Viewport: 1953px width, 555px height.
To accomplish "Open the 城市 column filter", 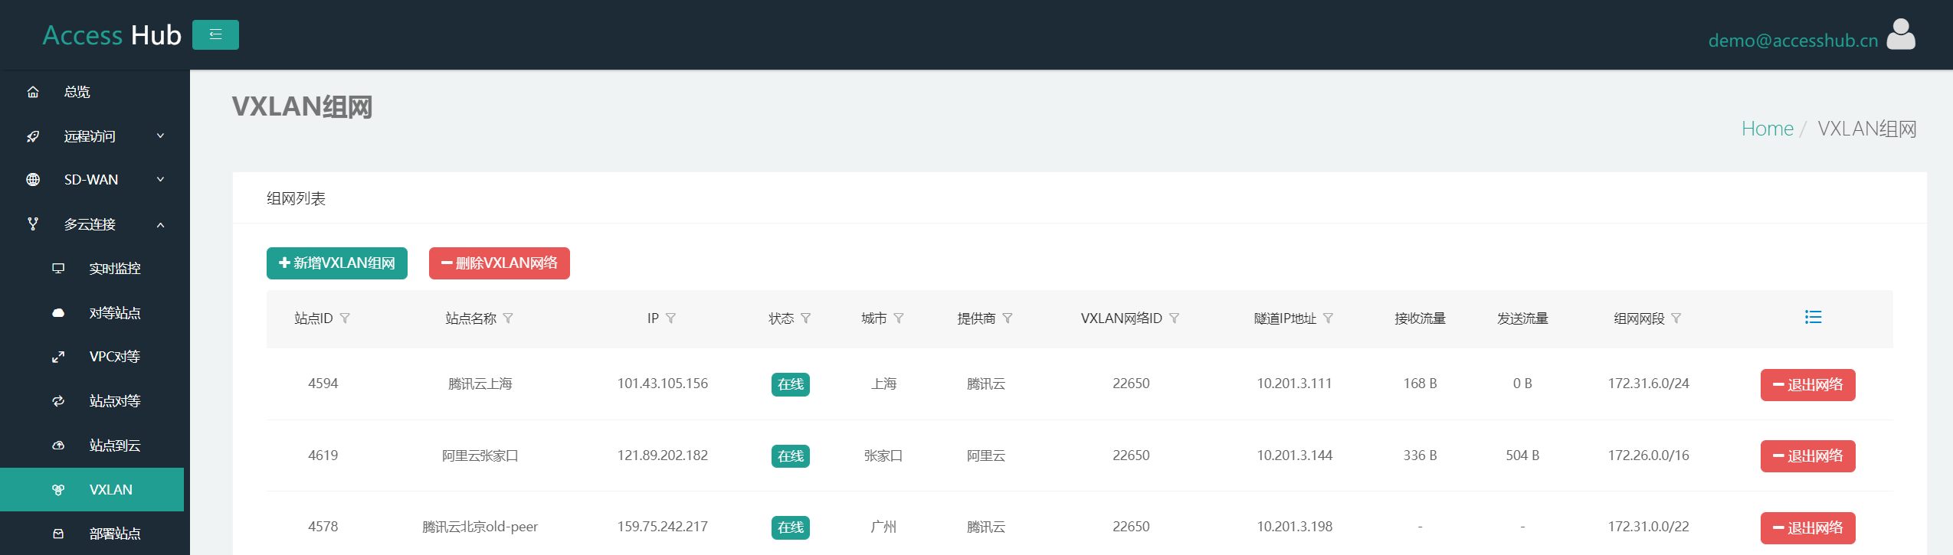I will [899, 318].
